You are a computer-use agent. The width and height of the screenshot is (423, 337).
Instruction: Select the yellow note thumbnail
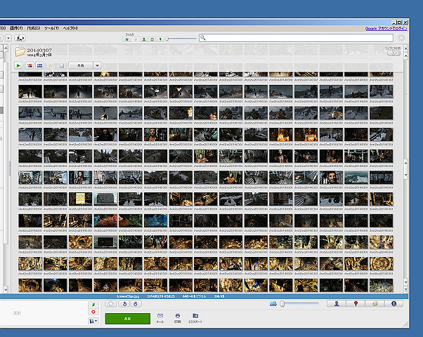point(80,199)
